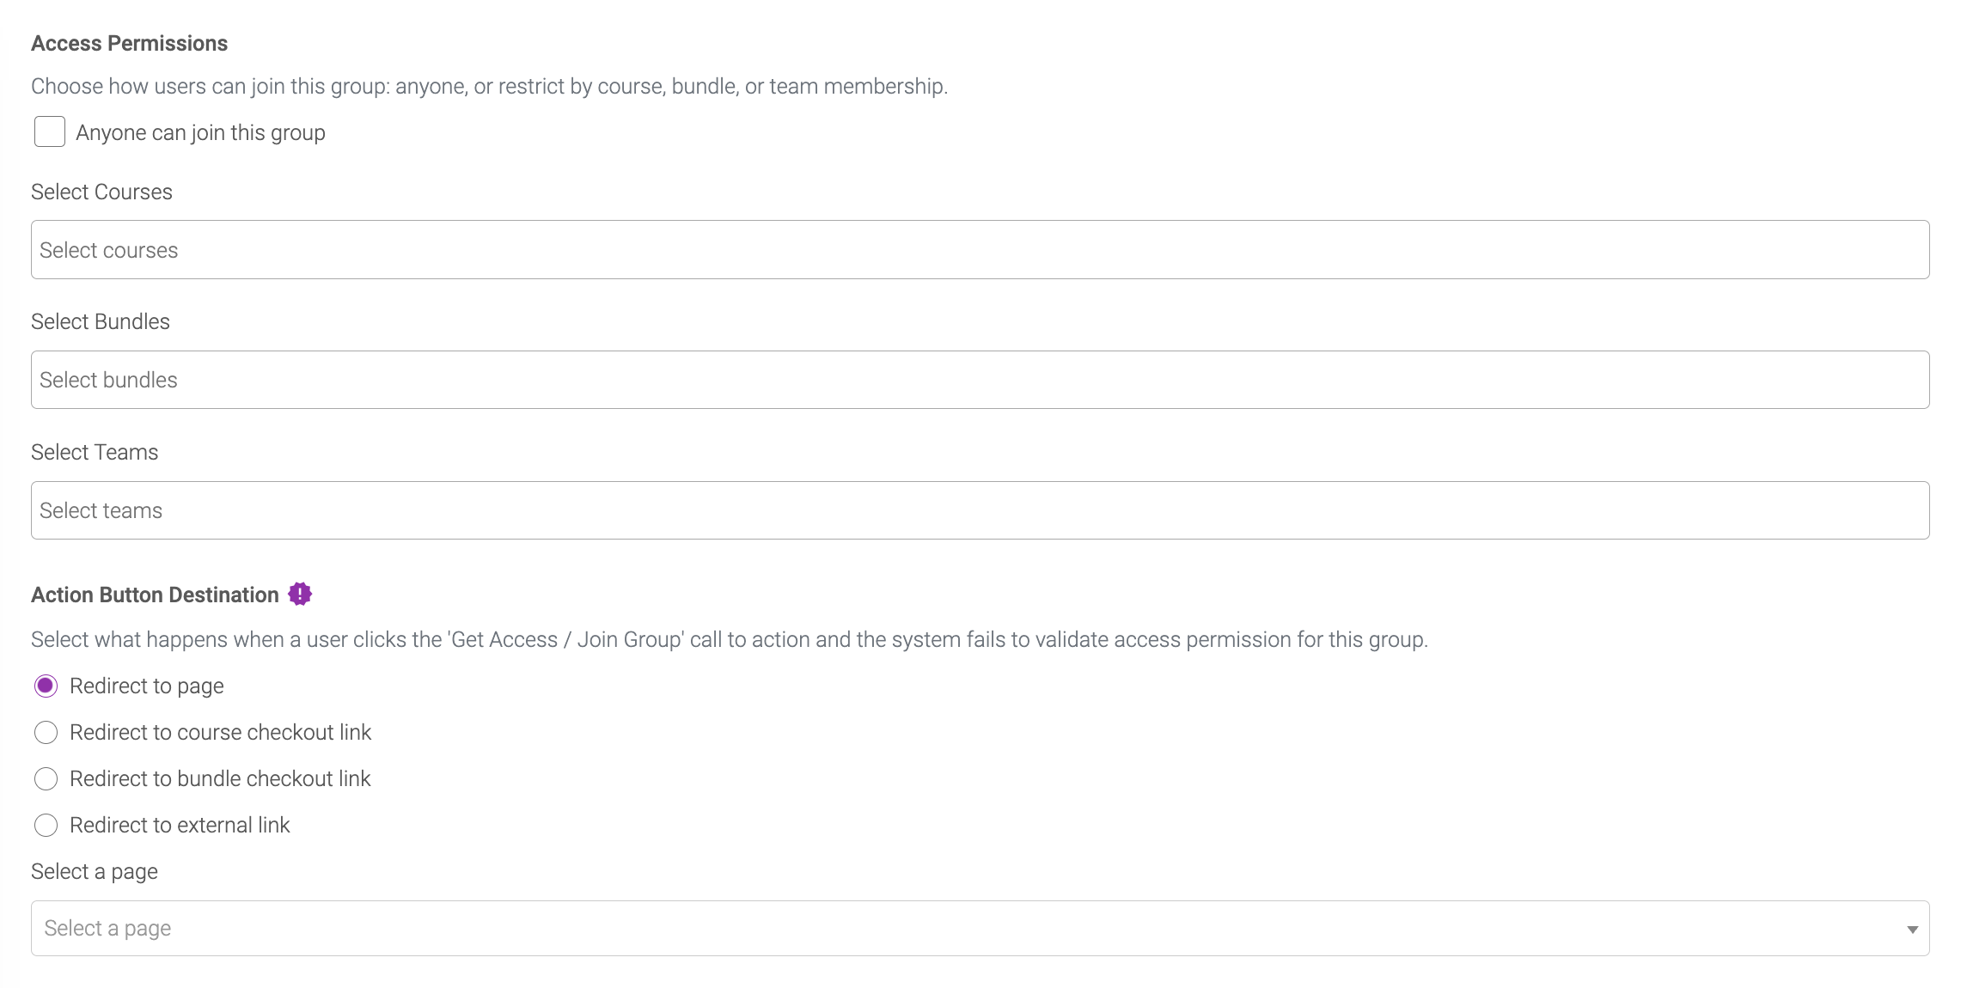
Task: Click the 'Action Button Destination' heading text
Action: tap(155, 595)
